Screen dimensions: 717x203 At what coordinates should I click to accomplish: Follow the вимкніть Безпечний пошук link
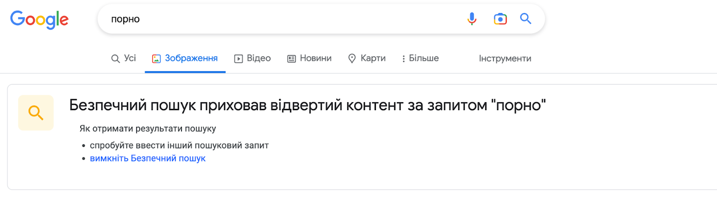click(148, 158)
